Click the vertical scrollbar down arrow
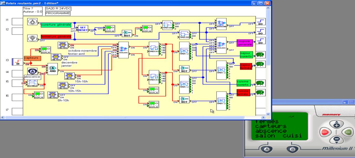 point(268,114)
